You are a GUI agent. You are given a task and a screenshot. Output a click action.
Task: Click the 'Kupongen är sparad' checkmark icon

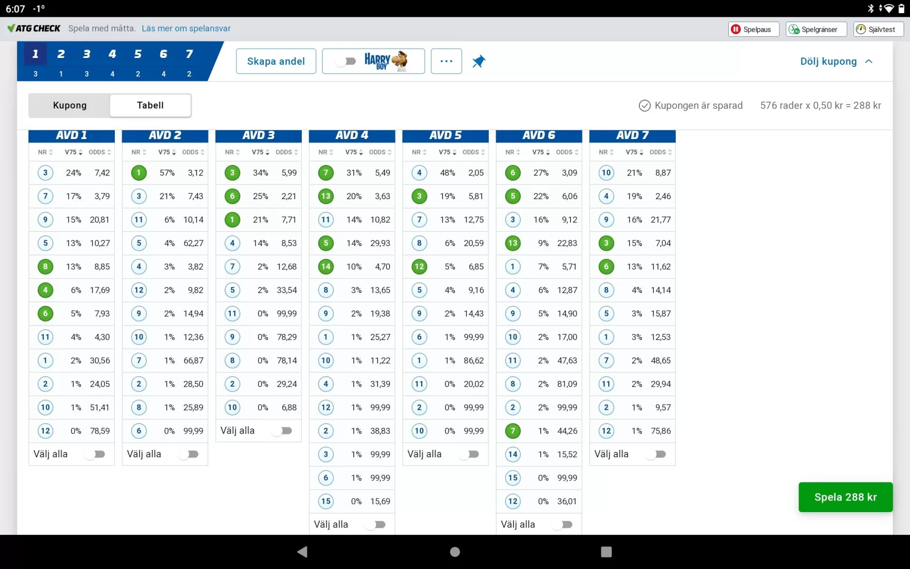tap(644, 105)
